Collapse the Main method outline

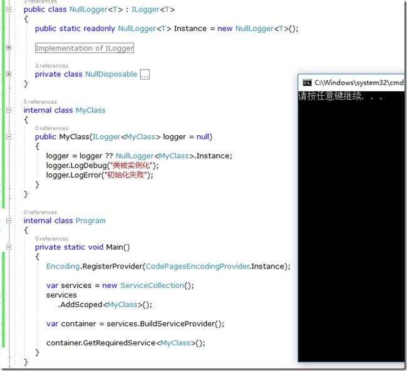coord(9,247)
